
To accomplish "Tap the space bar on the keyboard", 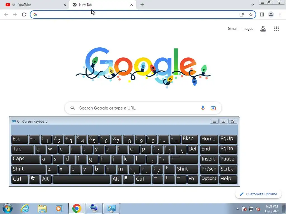I will point(81,179).
